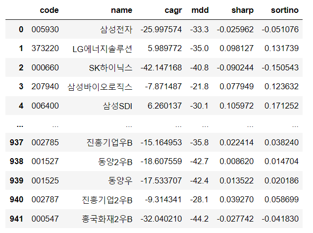
Task: Click sortino value 0.038240
Action: (281, 142)
